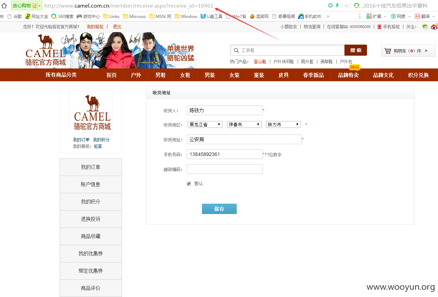The width and height of the screenshot is (438, 297).
Task: Open the 扩展 extensions dropdown
Action: [x=377, y=16]
